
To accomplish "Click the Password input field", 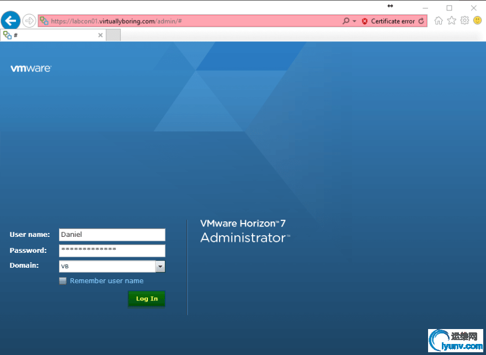I will coord(112,251).
